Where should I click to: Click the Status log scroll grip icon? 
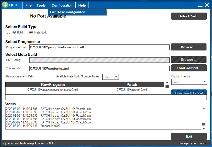pyautogui.click(x=204, y=124)
